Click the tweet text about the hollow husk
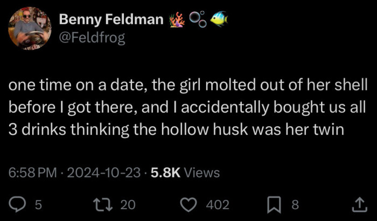 (188, 107)
